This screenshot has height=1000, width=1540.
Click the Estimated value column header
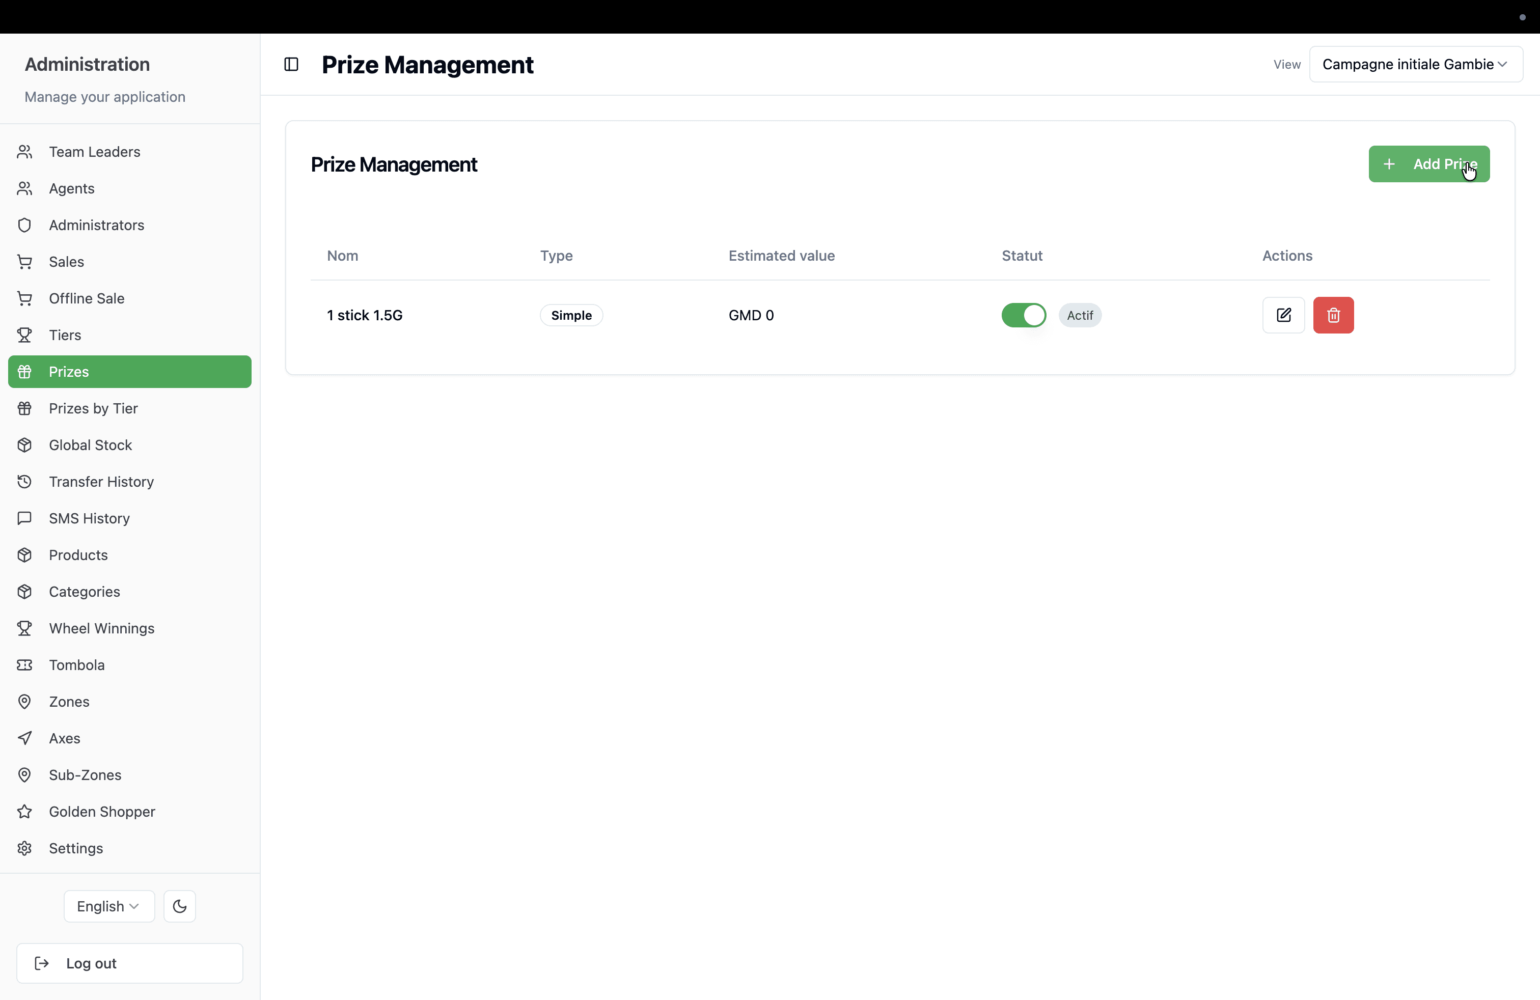tap(782, 256)
